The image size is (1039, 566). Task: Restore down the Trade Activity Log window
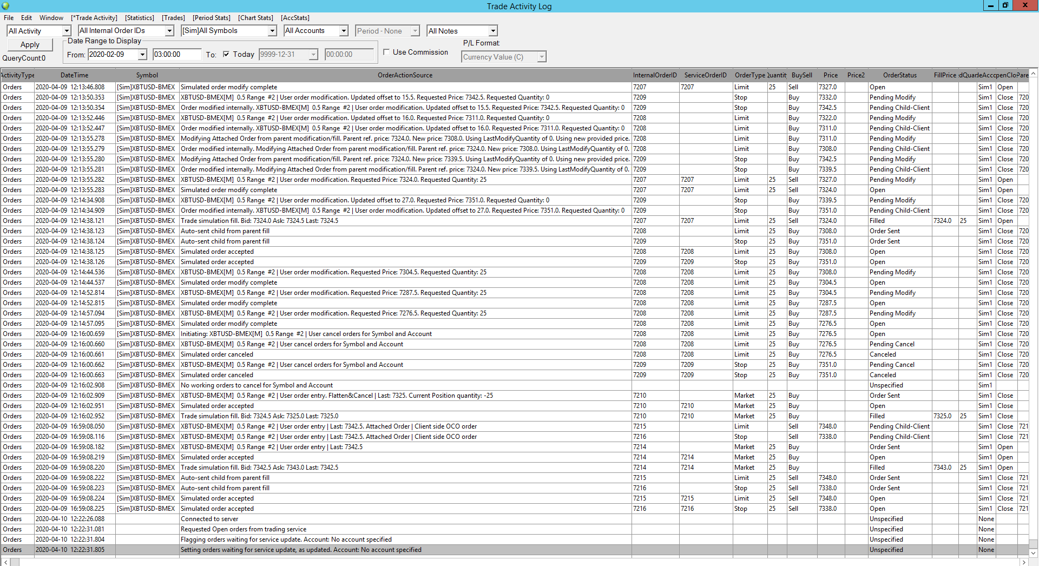1005,5
